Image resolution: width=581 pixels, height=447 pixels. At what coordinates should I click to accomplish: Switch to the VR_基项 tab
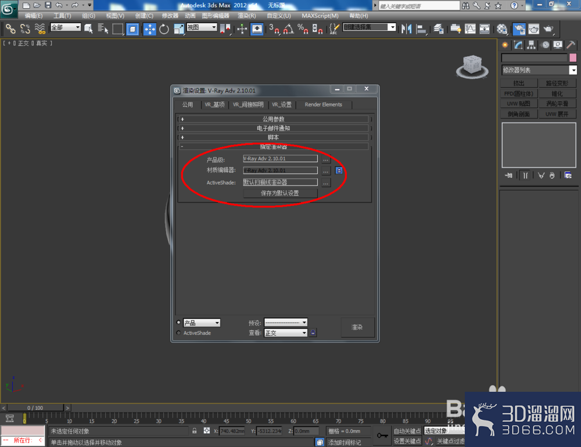pos(214,105)
